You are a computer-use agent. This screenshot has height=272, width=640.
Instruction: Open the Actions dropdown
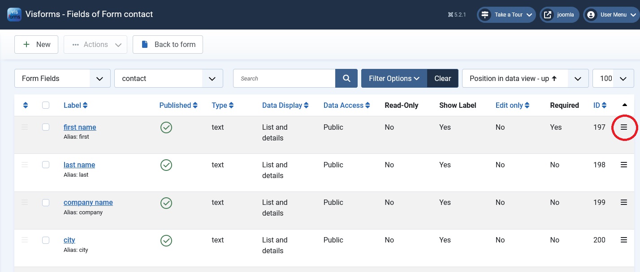pyautogui.click(x=95, y=44)
